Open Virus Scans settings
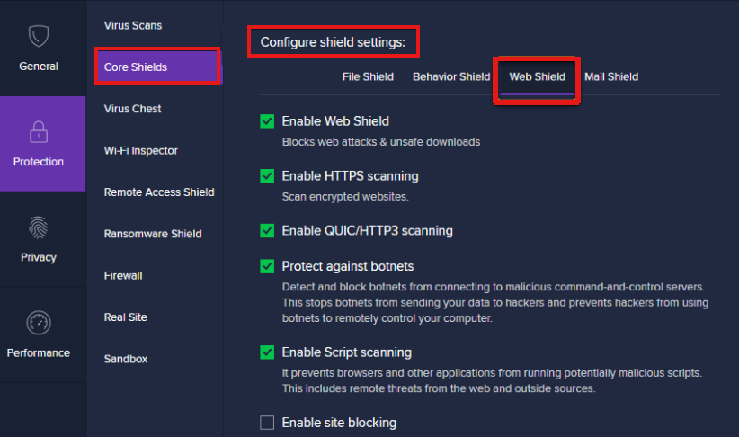Image resolution: width=739 pixels, height=437 pixels. pyautogui.click(x=133, y=25)
